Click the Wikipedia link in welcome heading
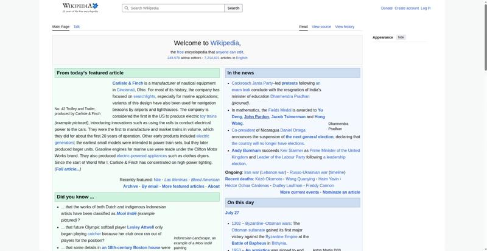The height and width of the screenshot is (251, 487). coord(225,43)
